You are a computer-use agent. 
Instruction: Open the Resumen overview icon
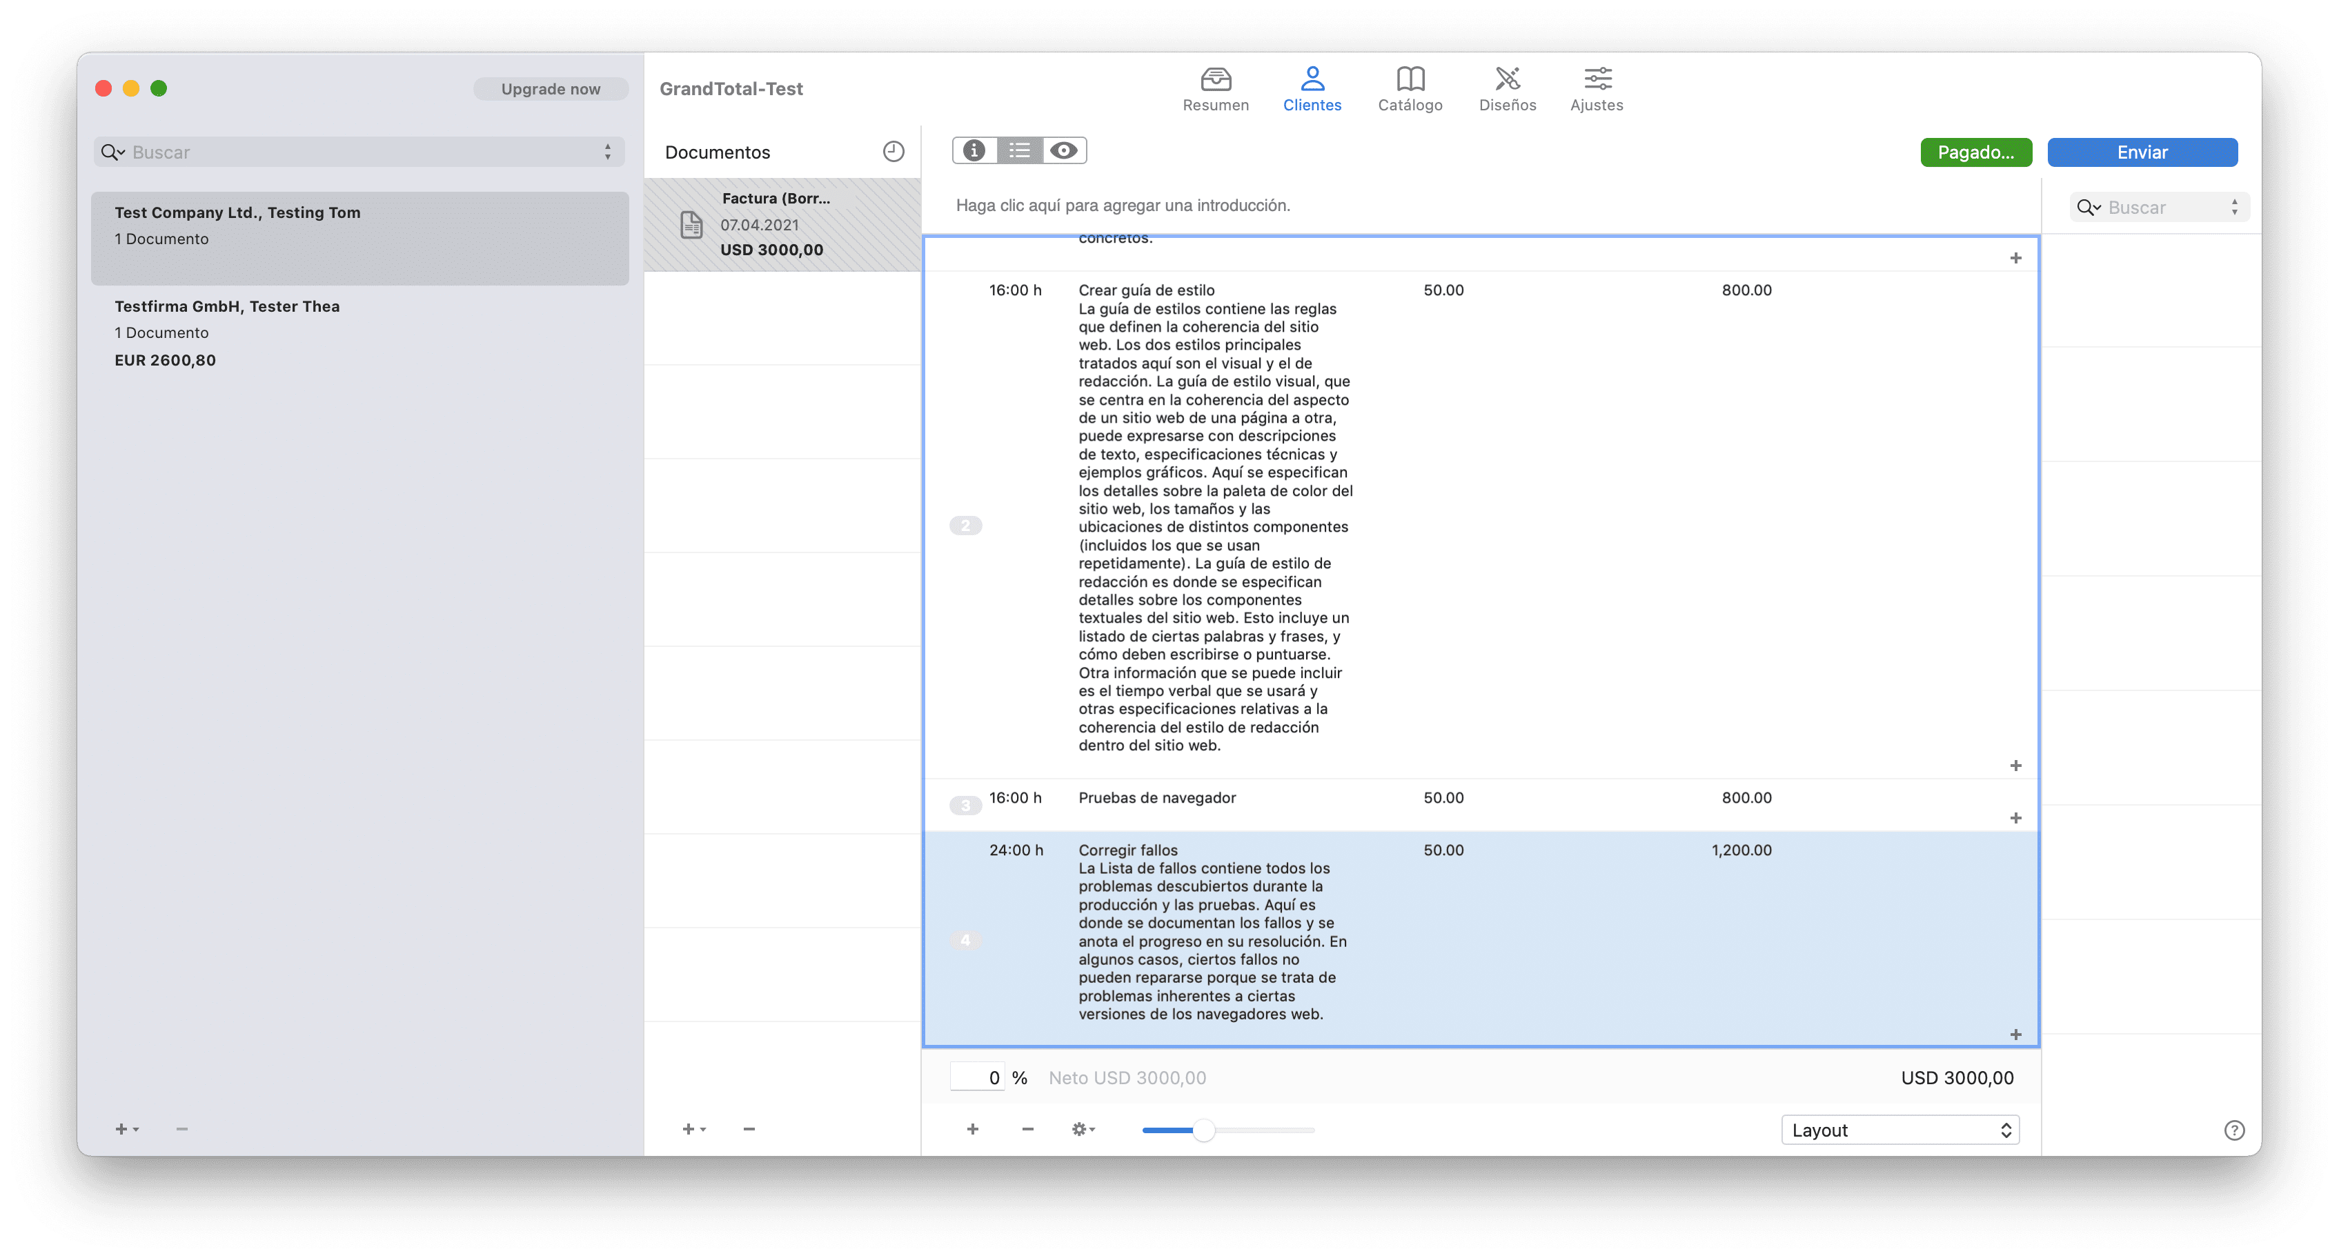pos(1215,80)
